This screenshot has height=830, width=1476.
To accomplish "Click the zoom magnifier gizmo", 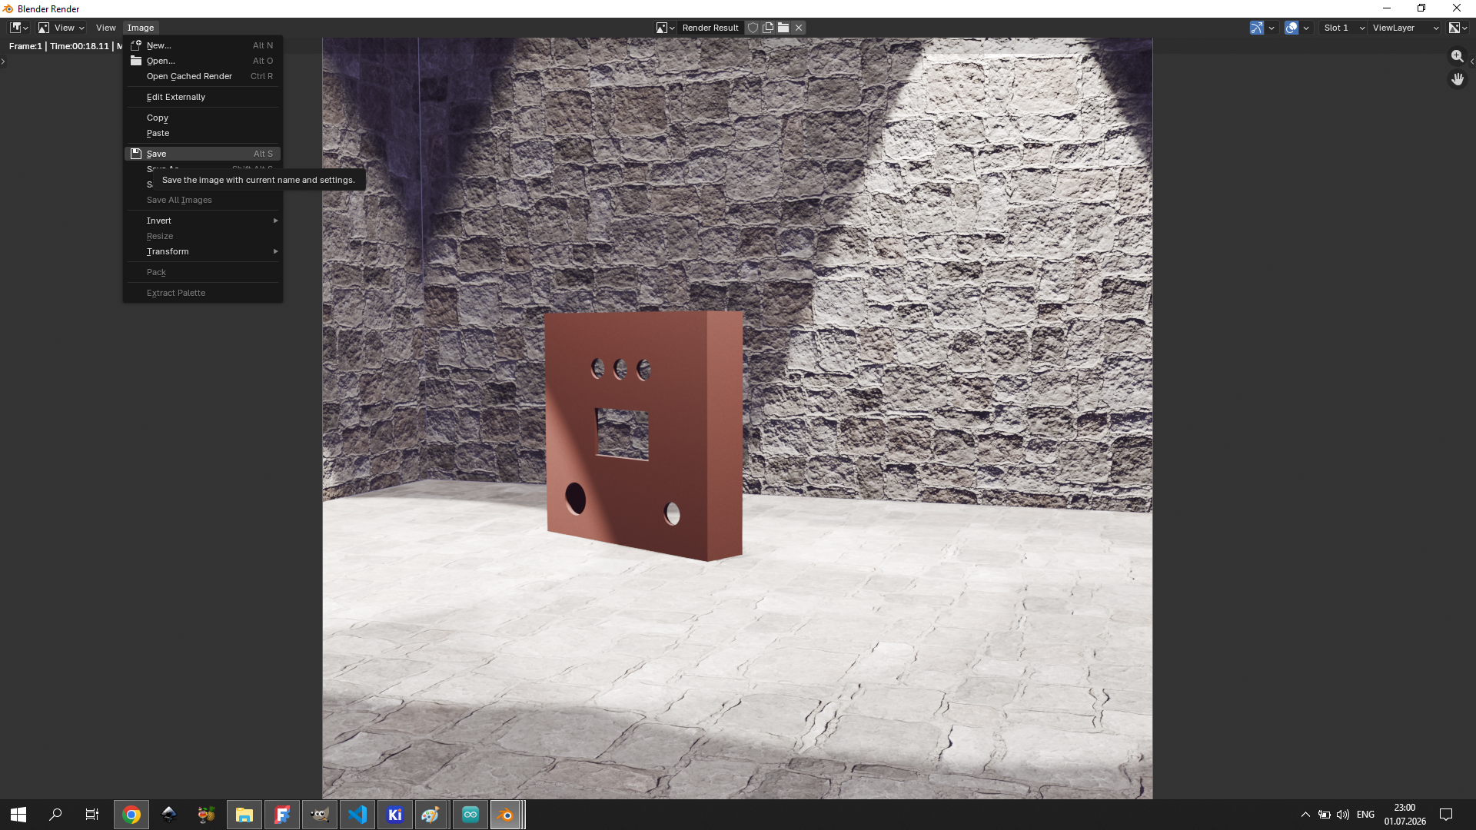I will click(x=1458, y=56).
